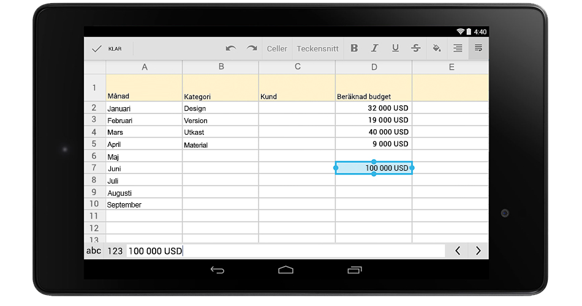Select column C header
The image size is (582, 306).
coord(297,67)
